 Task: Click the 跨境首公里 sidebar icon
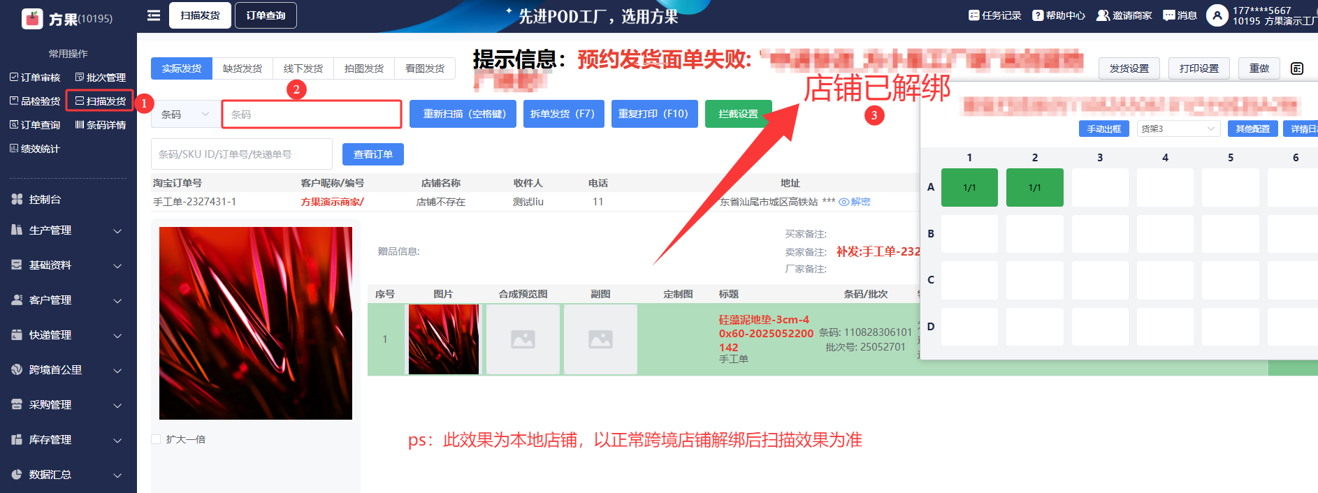(17, 369)
